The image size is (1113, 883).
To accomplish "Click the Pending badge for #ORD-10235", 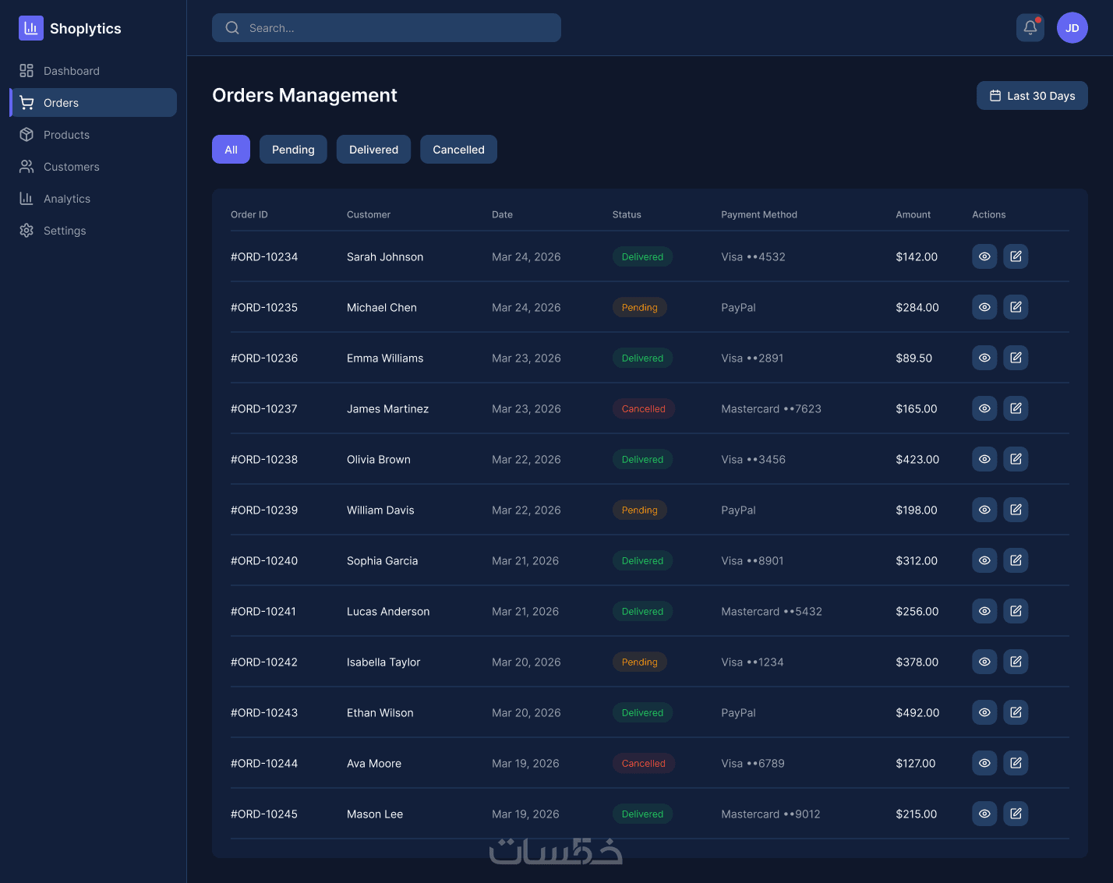I will click(640, 307).
